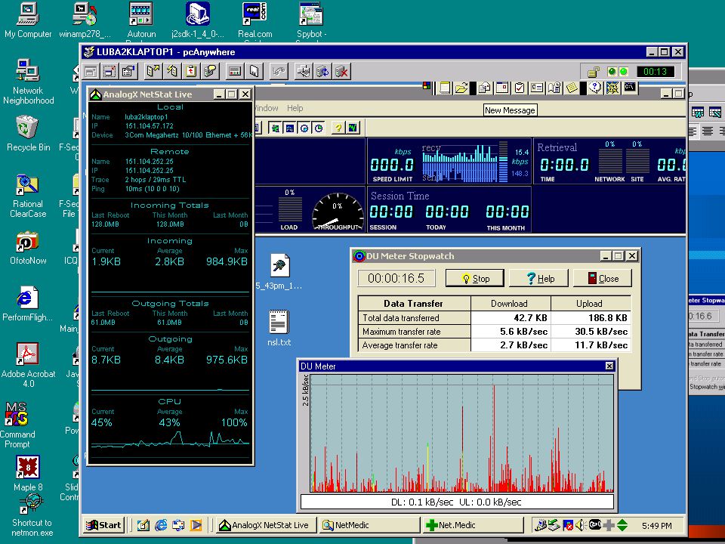Image resolution: width=725 pixels, height=544 pixels.
Task: Open the folder icon in the Office shortcut bar
Action: [x=461, y=88]
